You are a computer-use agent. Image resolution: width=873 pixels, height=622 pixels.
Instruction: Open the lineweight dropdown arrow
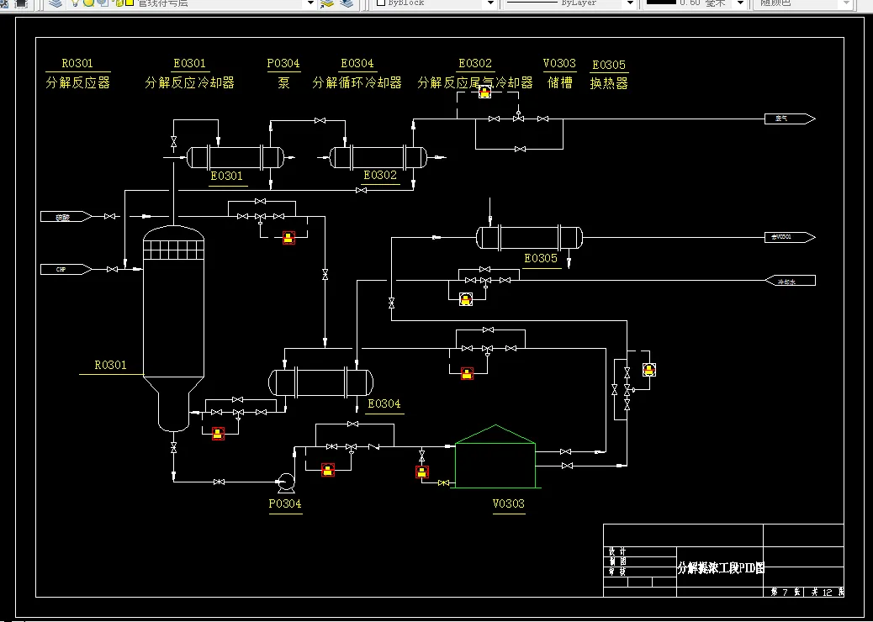[740, 3]
